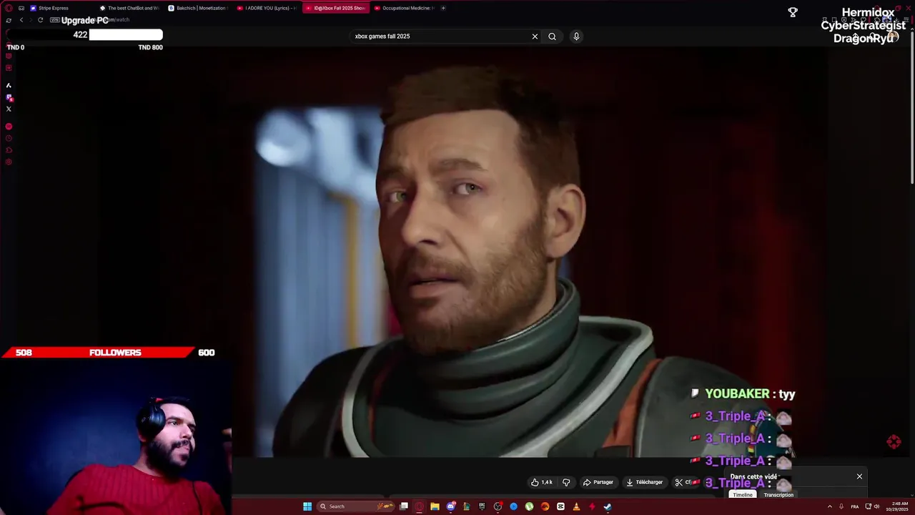Clear the YouTube search text
The height and width of the screenshot is (515, 915).
pos(535,36)
